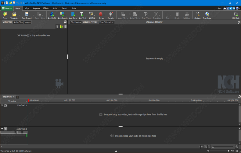Open the help question mark icon

[237, 8]
